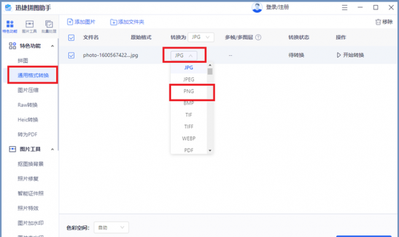
Task: Toggle the select-all header checkbox
Action: pyautogui.click(x=71, y=37)
